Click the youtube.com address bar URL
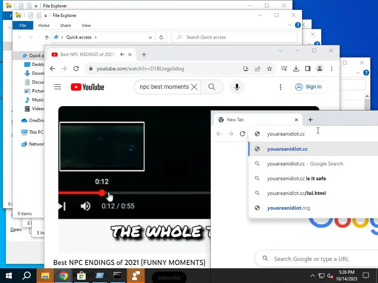 (140, 69)
